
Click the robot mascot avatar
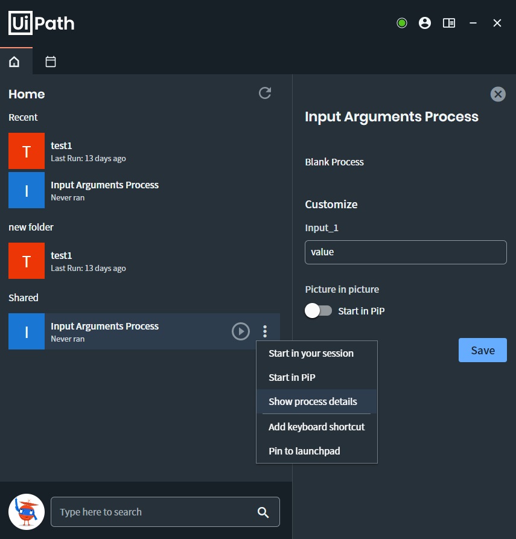click(x=27, y=512)
